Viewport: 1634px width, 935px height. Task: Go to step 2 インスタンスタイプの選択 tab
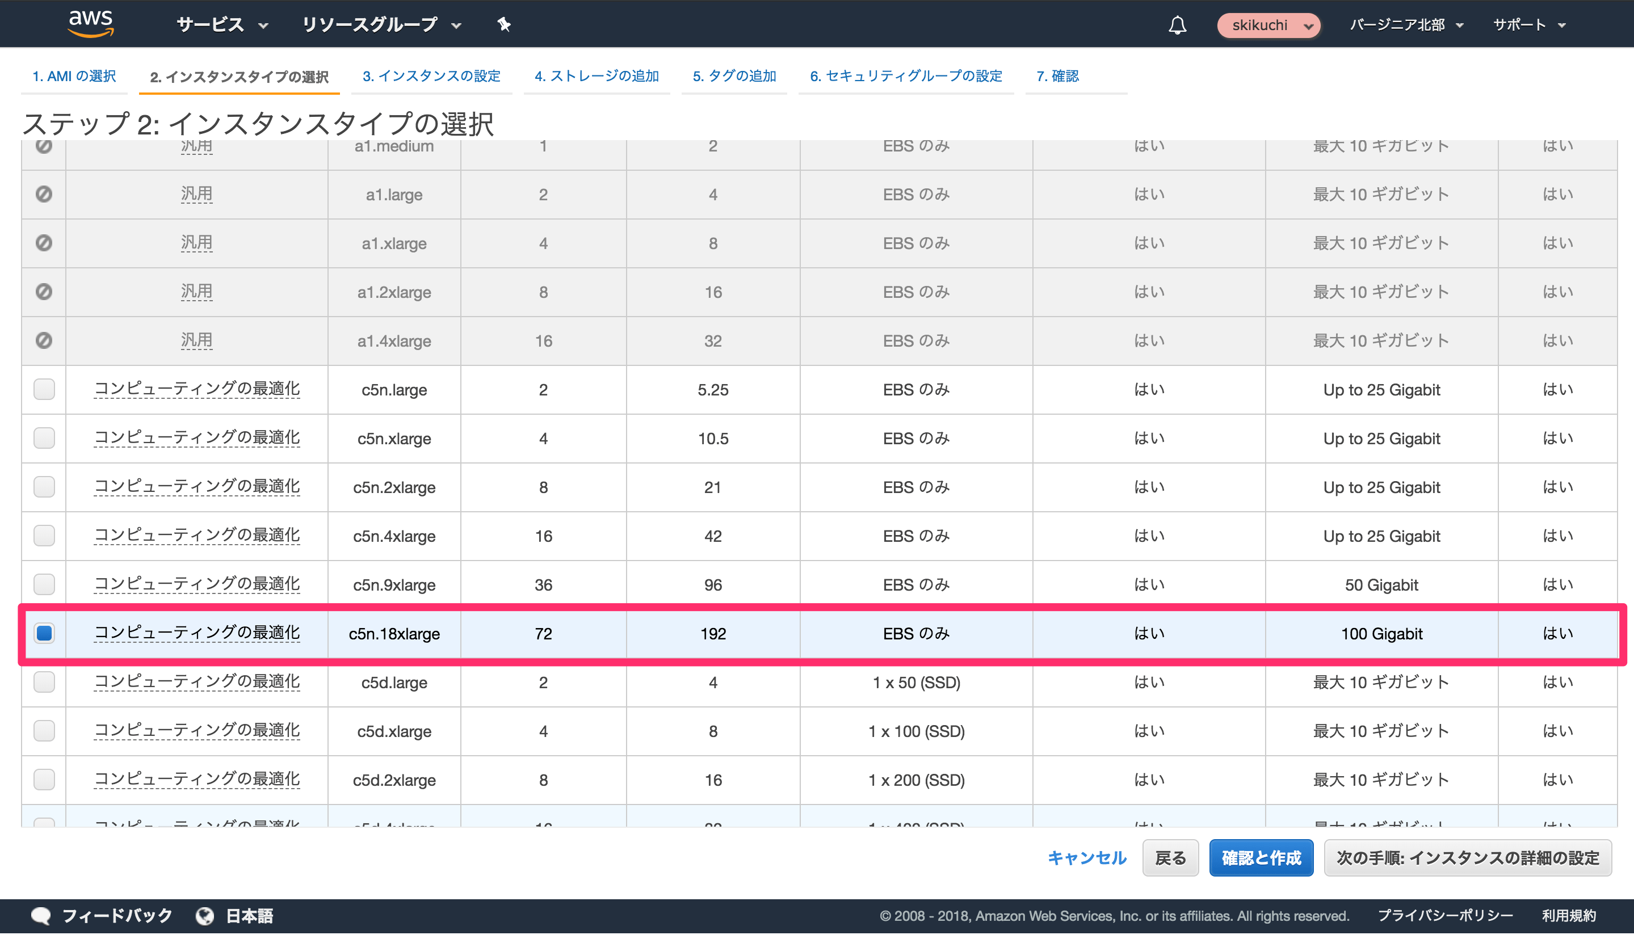pyautogui.click(x=239, y=77)
